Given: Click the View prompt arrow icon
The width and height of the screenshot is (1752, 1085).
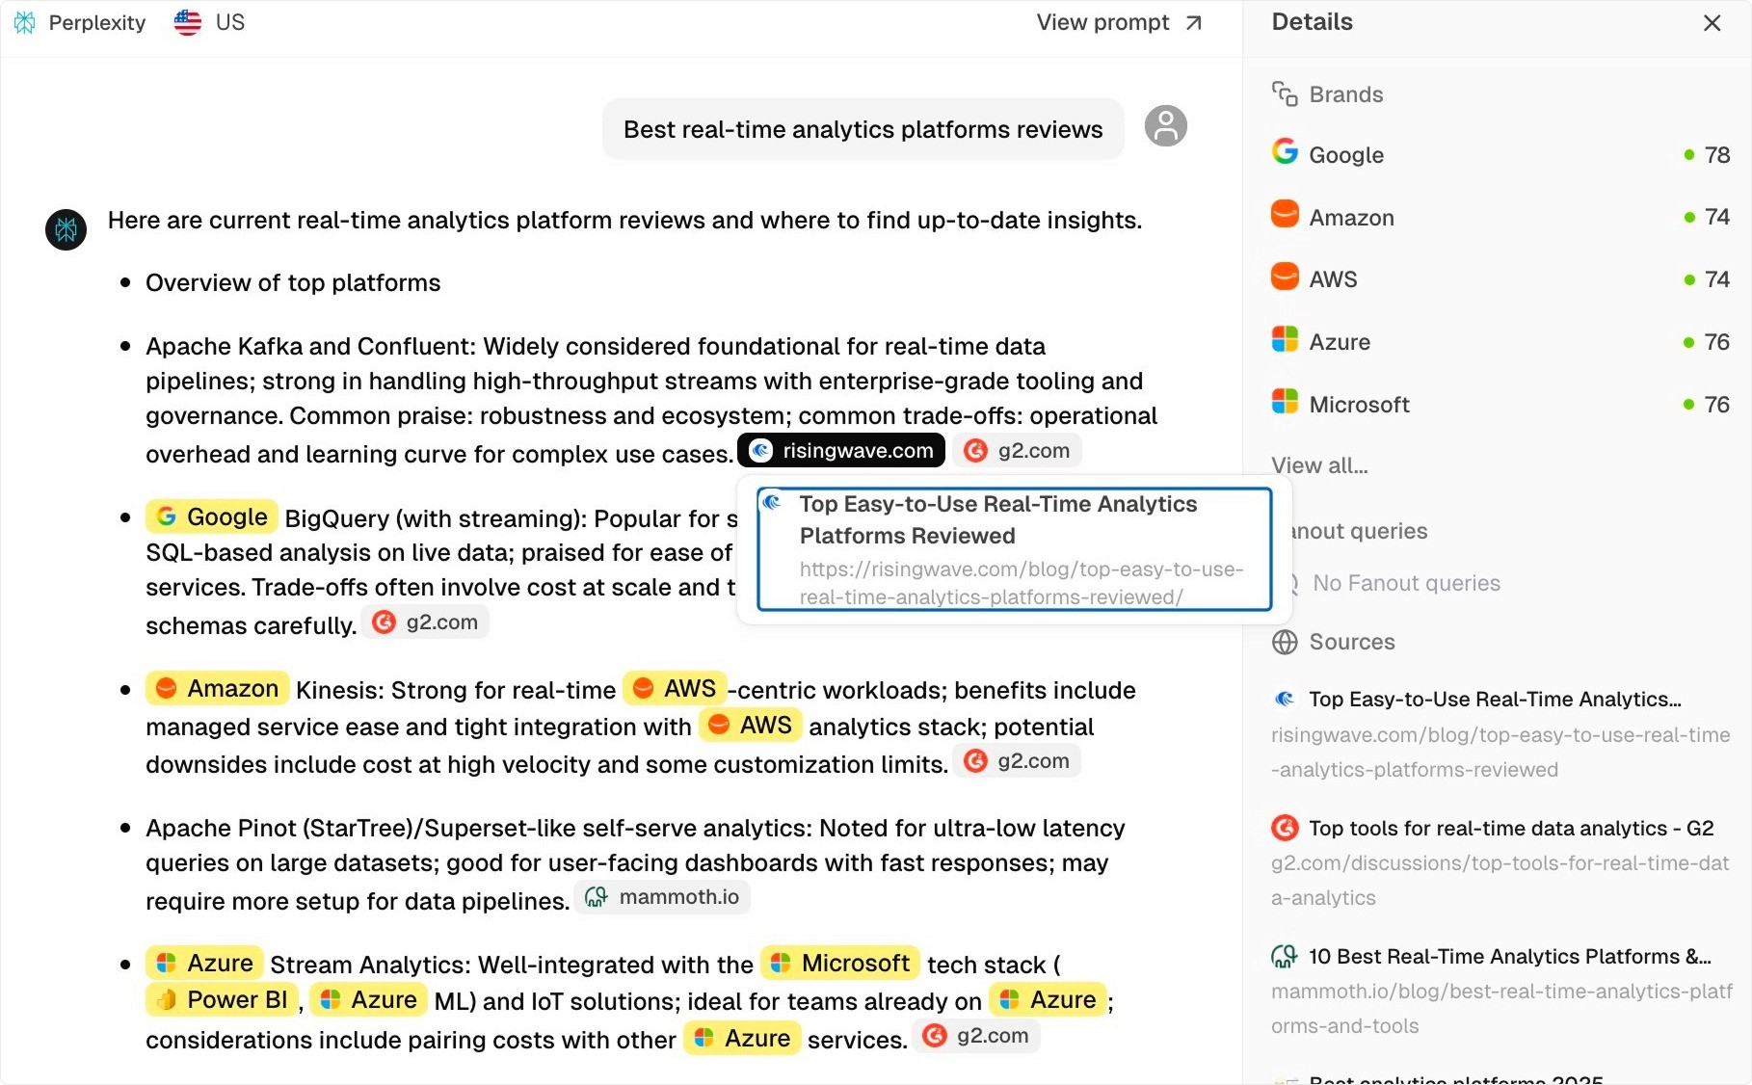Looking at the screenshot, I should (x=1193, y=23).
